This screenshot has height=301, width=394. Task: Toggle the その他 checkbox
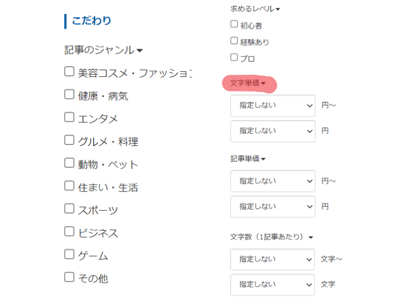[69, 277]
